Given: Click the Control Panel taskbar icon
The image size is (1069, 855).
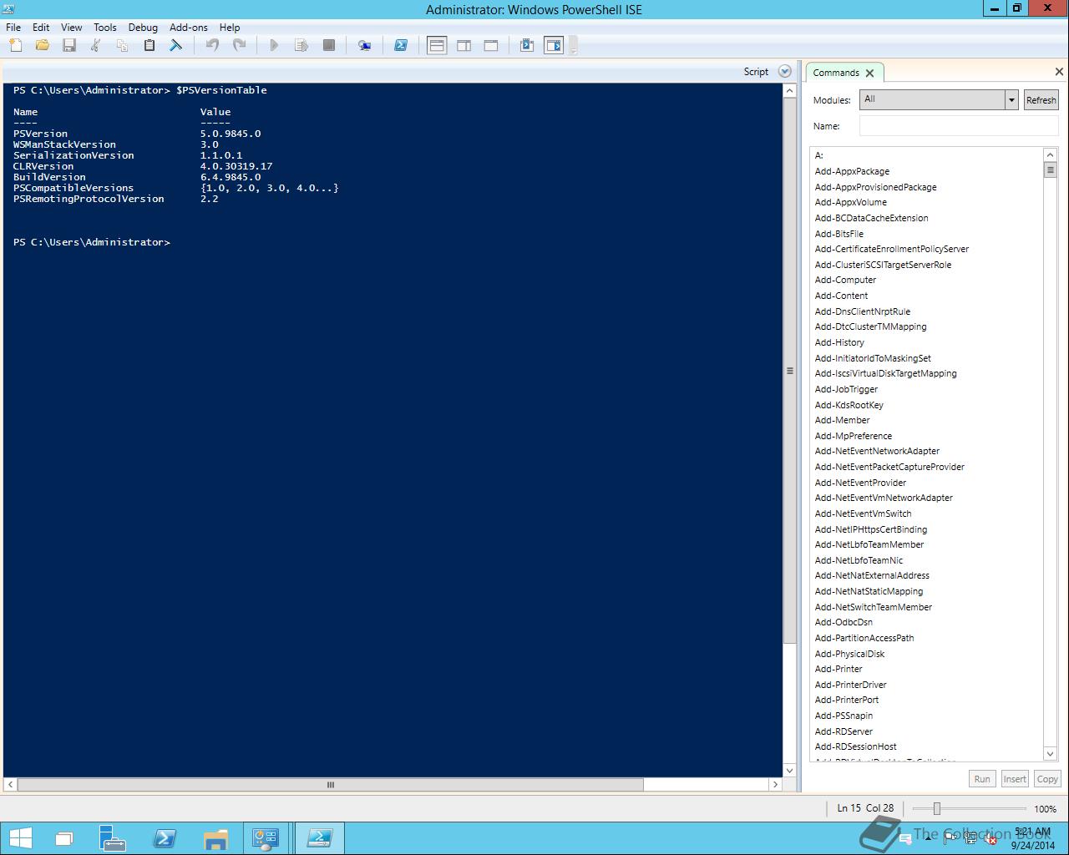Looking at the screenshot, I should (x=266, y=838).
